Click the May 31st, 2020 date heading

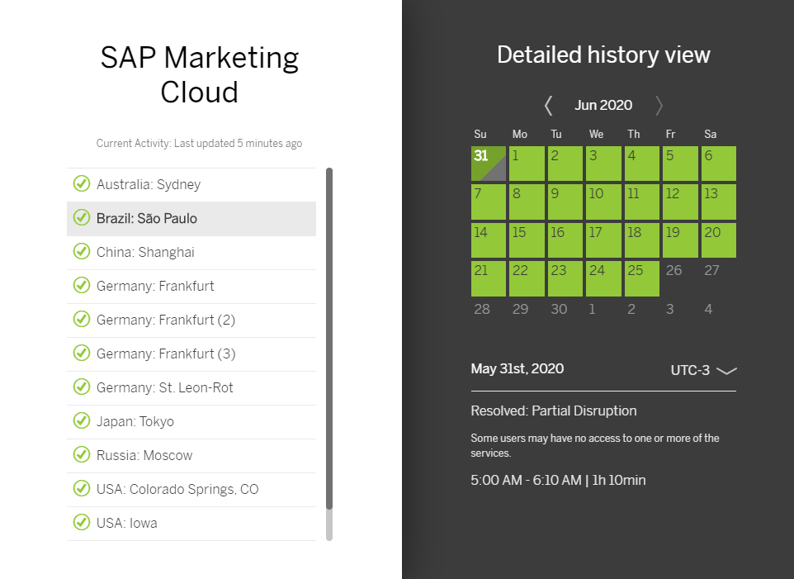[x=517, y=368]
